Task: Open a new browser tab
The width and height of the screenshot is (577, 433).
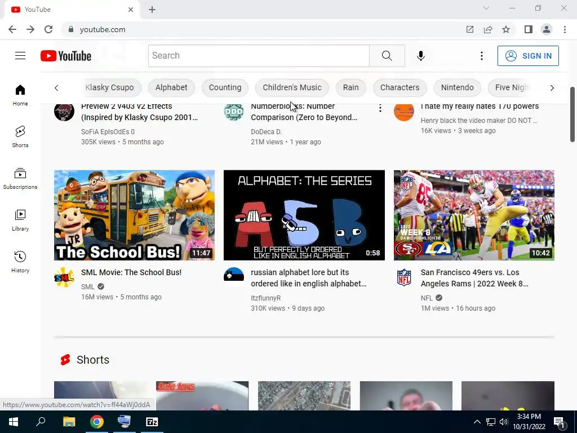Action: point(152,10)
